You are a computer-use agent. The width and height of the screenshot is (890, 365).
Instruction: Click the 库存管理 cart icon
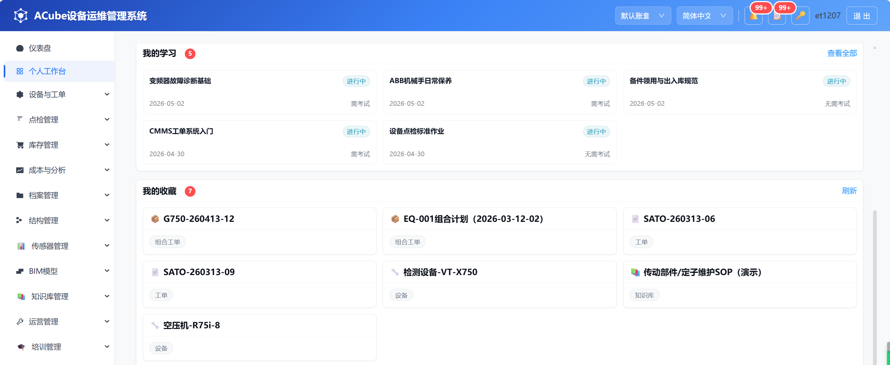tap(20, 145)
